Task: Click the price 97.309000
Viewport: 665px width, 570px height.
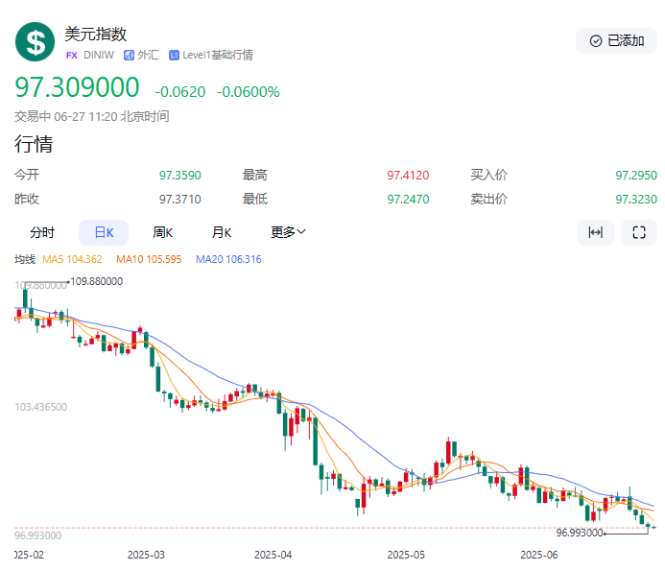Action: point(77,87)
